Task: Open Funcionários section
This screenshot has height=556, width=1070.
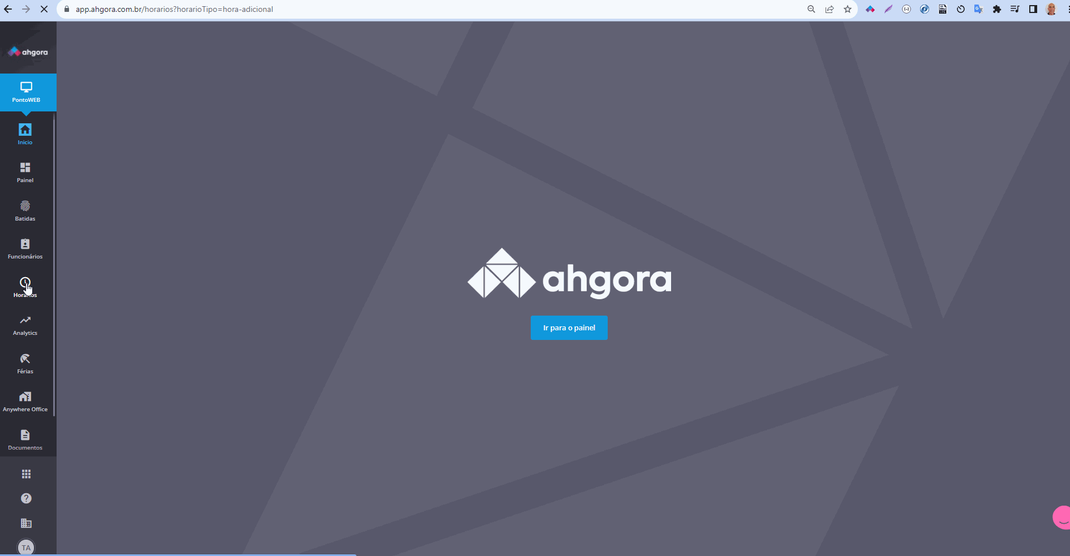Action: coord(25,249)
